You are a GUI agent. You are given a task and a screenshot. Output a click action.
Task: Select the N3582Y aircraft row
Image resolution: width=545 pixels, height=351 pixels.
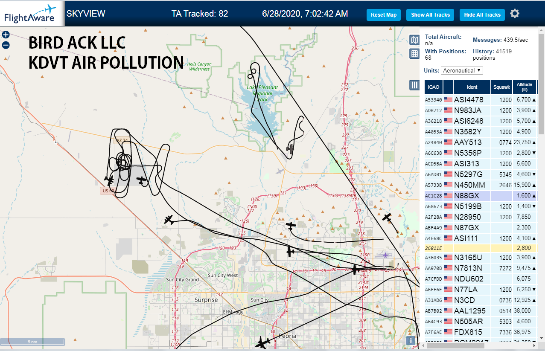point(481,132)
